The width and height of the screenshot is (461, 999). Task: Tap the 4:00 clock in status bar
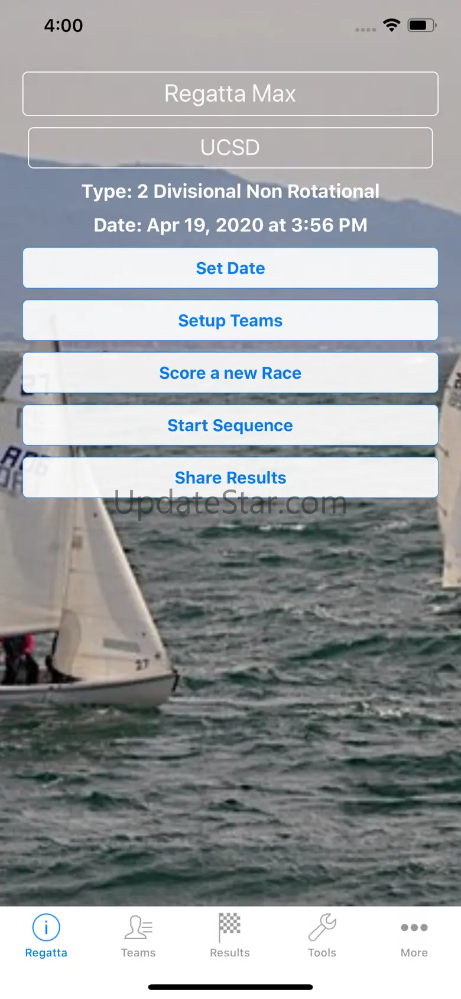point(63,25)
